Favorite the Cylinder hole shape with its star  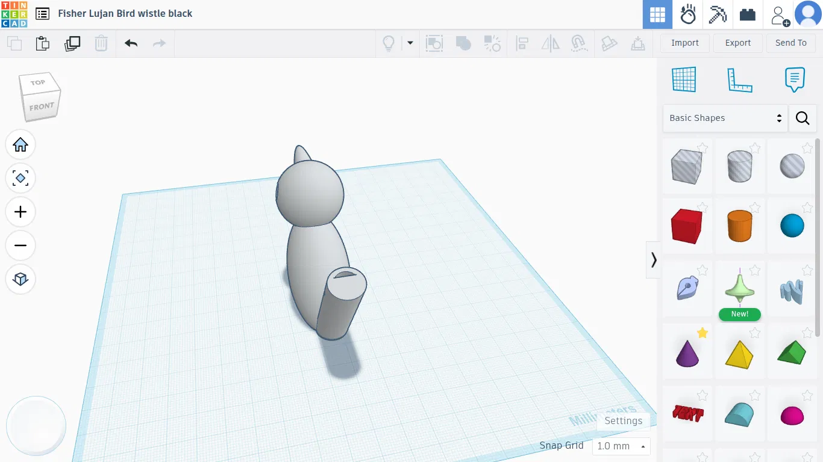(x=755, y=147)
